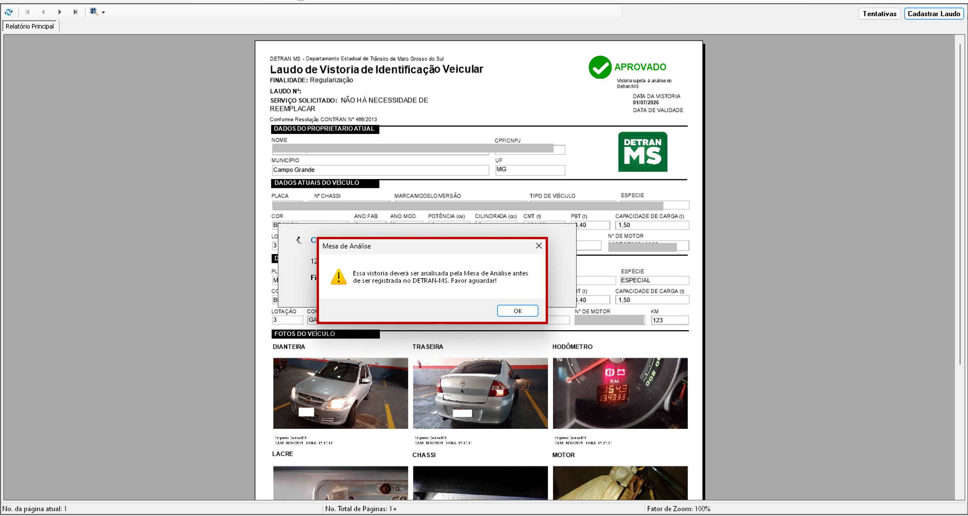Click the yellow warning icon in dialog
Viewport: 968px width, 516px height.
click(338, 277)
